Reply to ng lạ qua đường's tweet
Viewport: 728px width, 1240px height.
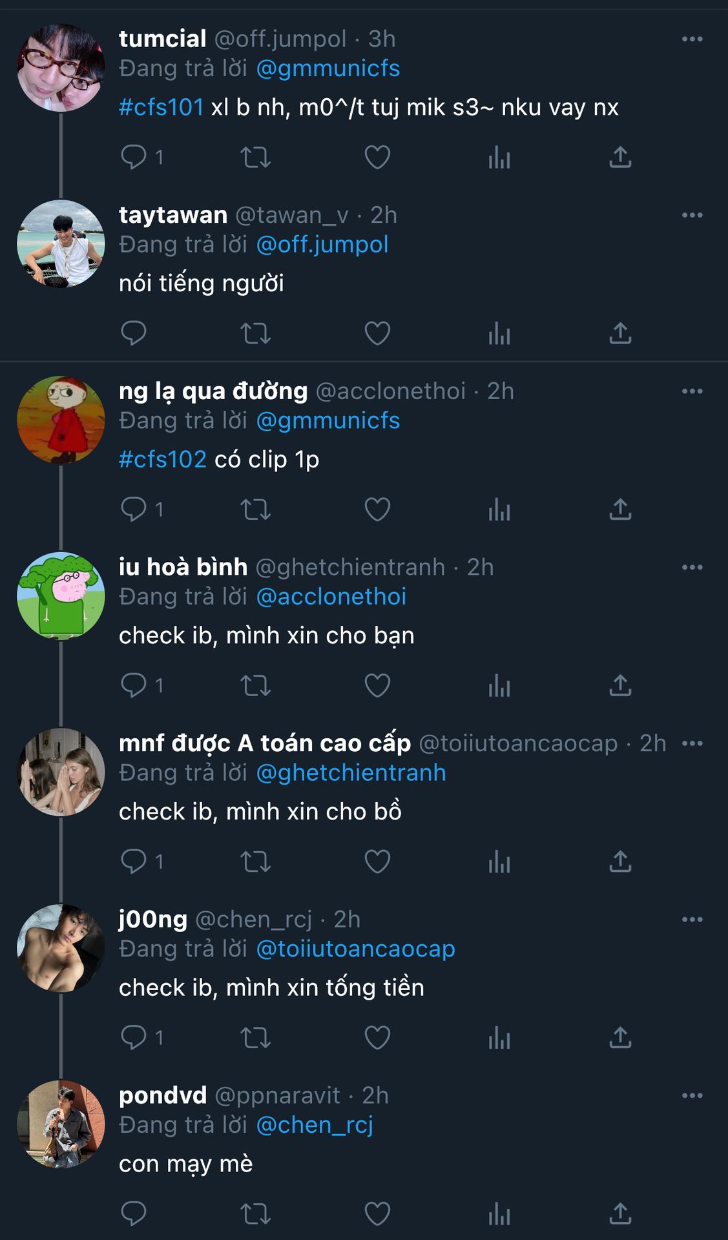pos(134,510)
